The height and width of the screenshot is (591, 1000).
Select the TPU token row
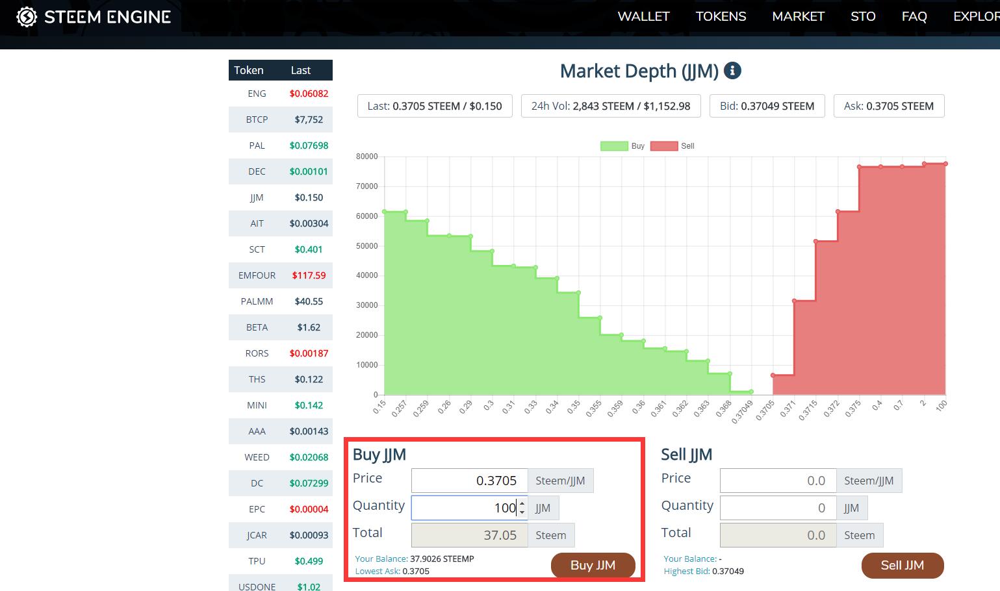click(x=281, y=561)
